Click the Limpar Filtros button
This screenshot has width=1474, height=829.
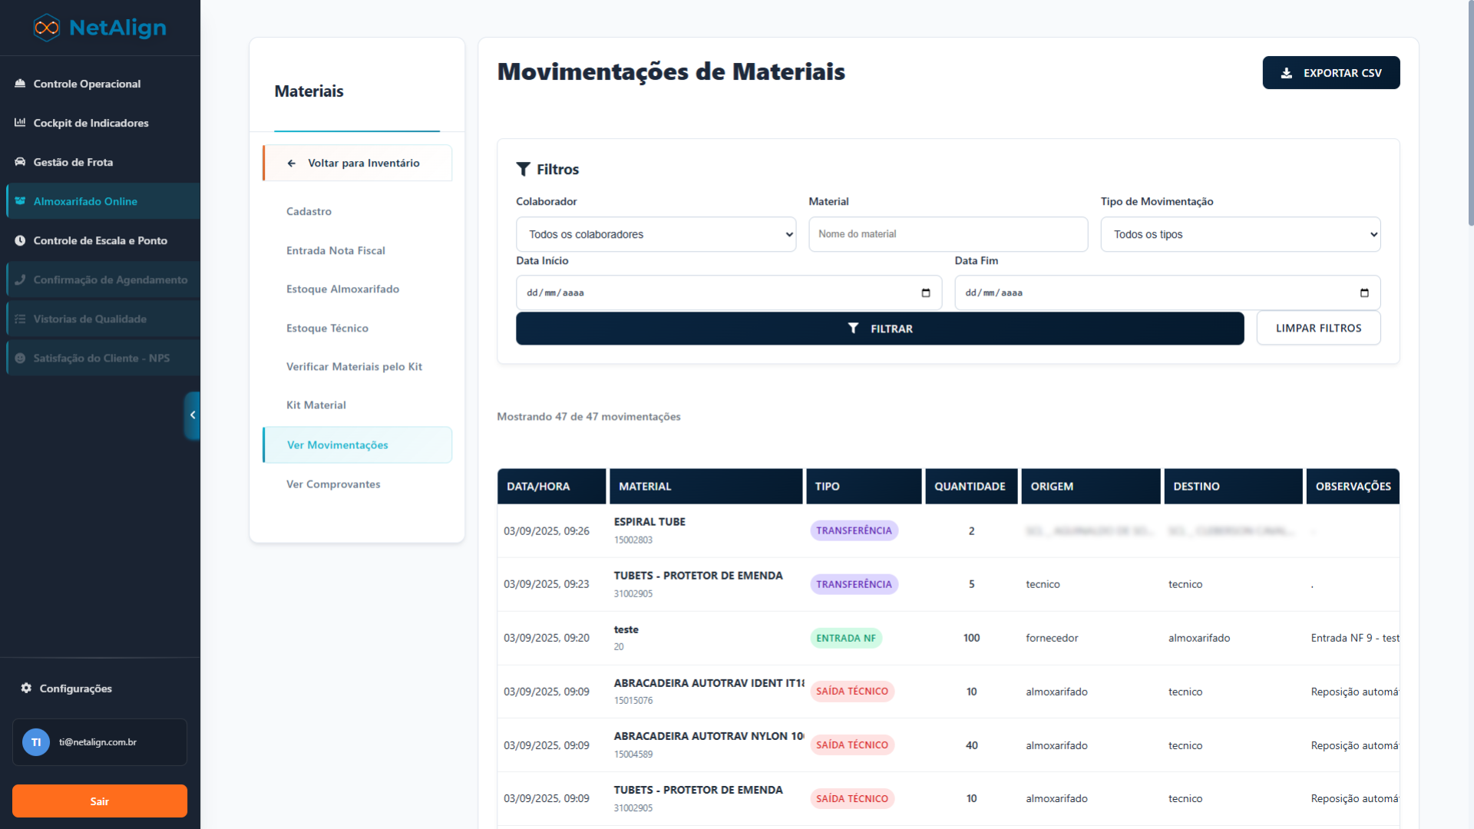pos(1318,328)
